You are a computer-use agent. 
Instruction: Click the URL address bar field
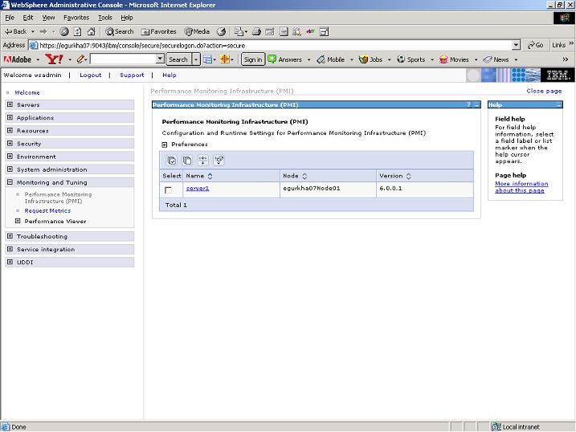[x=275, y=45]
